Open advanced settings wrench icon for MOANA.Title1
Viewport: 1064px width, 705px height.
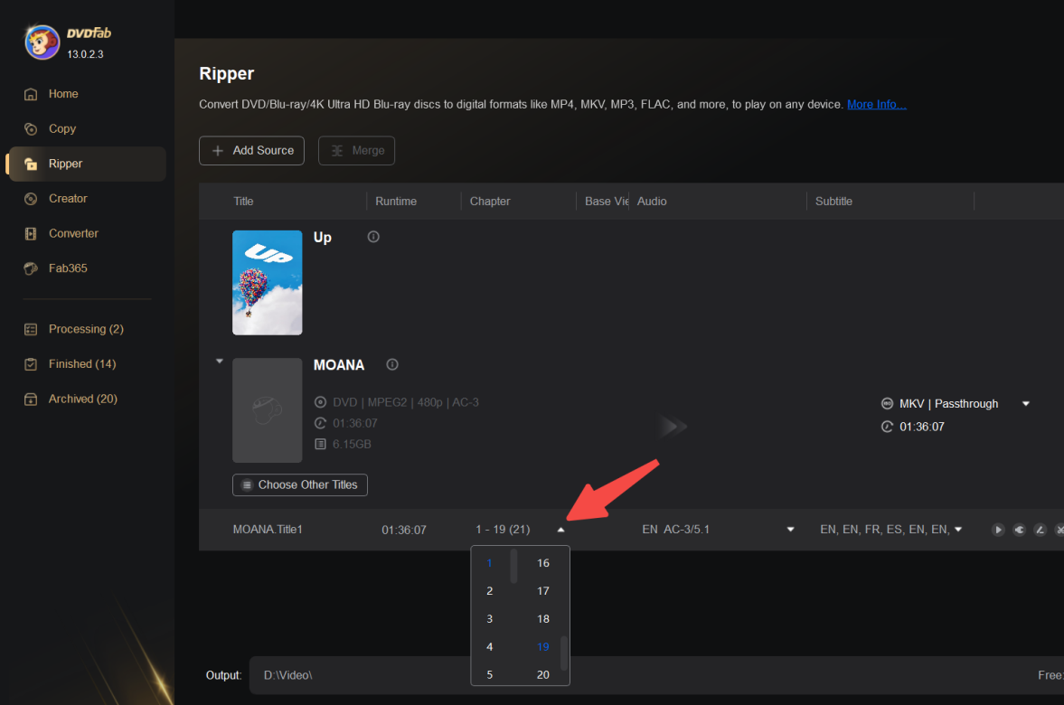point(1020,530)
